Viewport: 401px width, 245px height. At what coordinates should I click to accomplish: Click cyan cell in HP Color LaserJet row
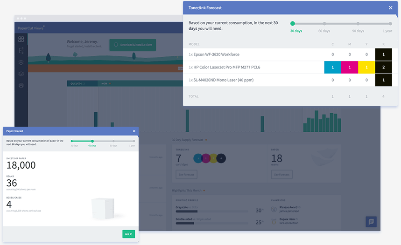click(332, 67)
